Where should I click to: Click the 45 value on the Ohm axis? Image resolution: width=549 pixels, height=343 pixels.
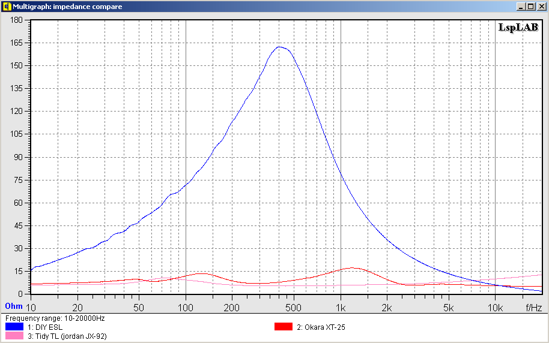point(18,225)
